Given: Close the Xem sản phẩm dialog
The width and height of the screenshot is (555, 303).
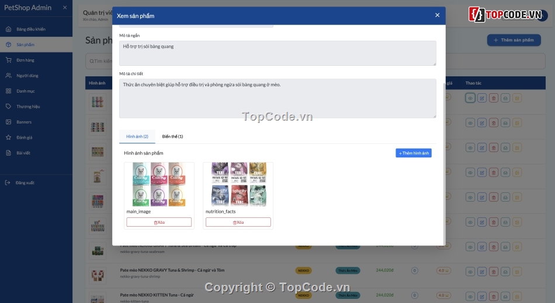Looking at the screenshot, I should pyautogui.click(x=437, y=15).
